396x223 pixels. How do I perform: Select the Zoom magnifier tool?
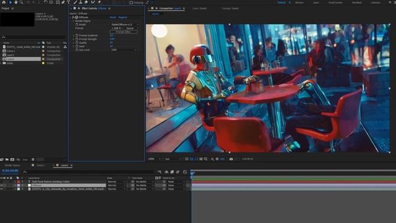point(22,2)
